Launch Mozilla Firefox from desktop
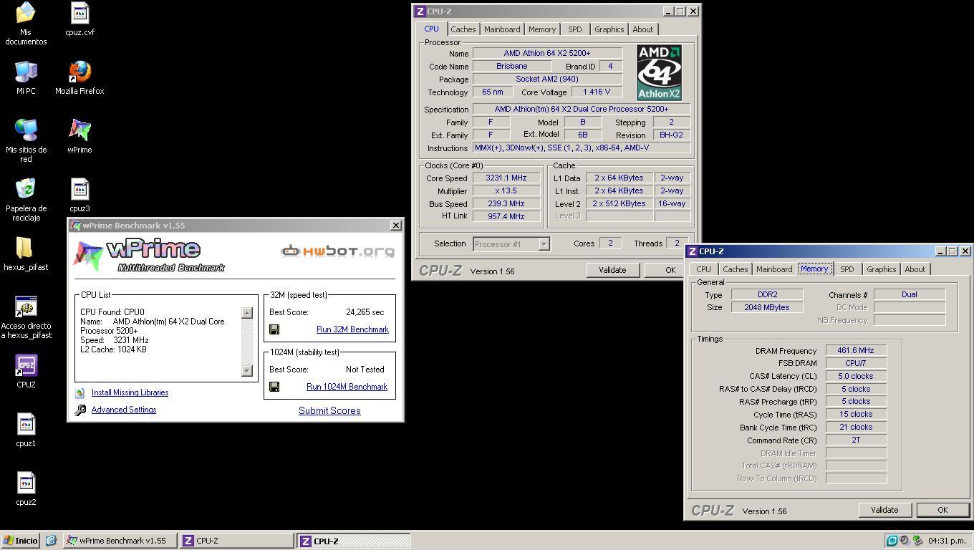Screen dimensions: 974x550 coord(79,77)
